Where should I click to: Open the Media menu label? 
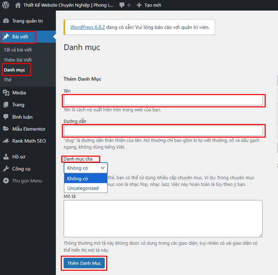point(19,93)
